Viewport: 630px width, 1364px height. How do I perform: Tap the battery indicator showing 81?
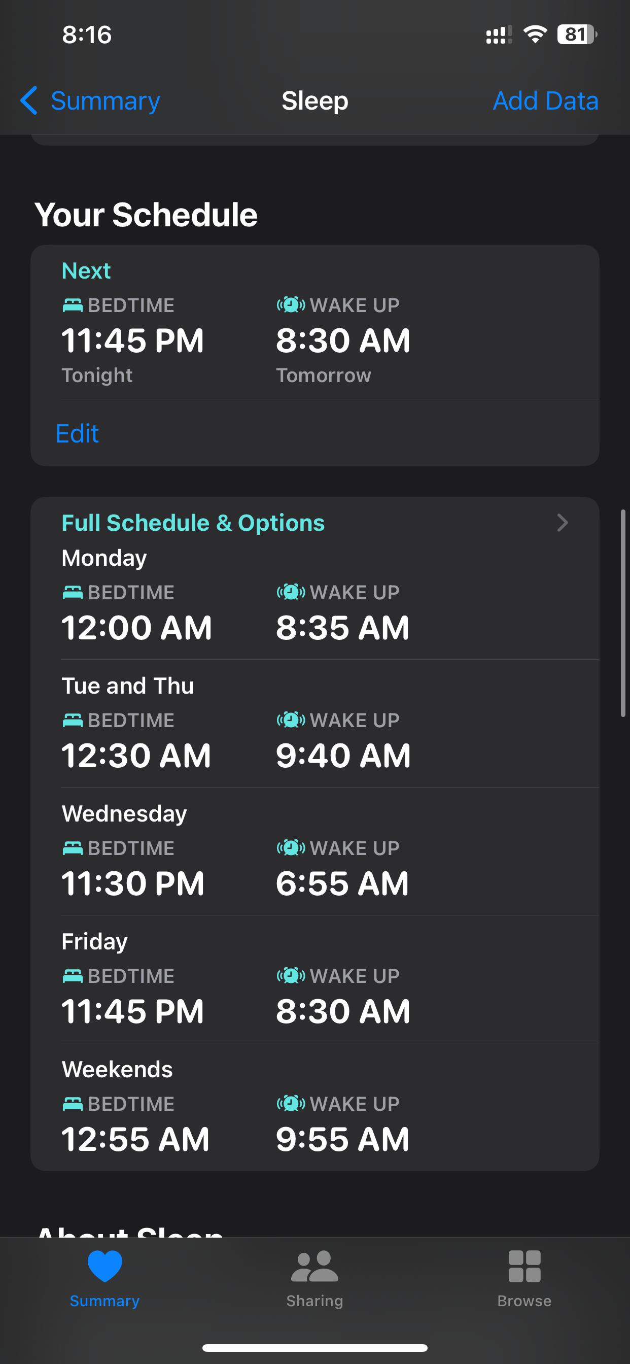coord(577,35)
